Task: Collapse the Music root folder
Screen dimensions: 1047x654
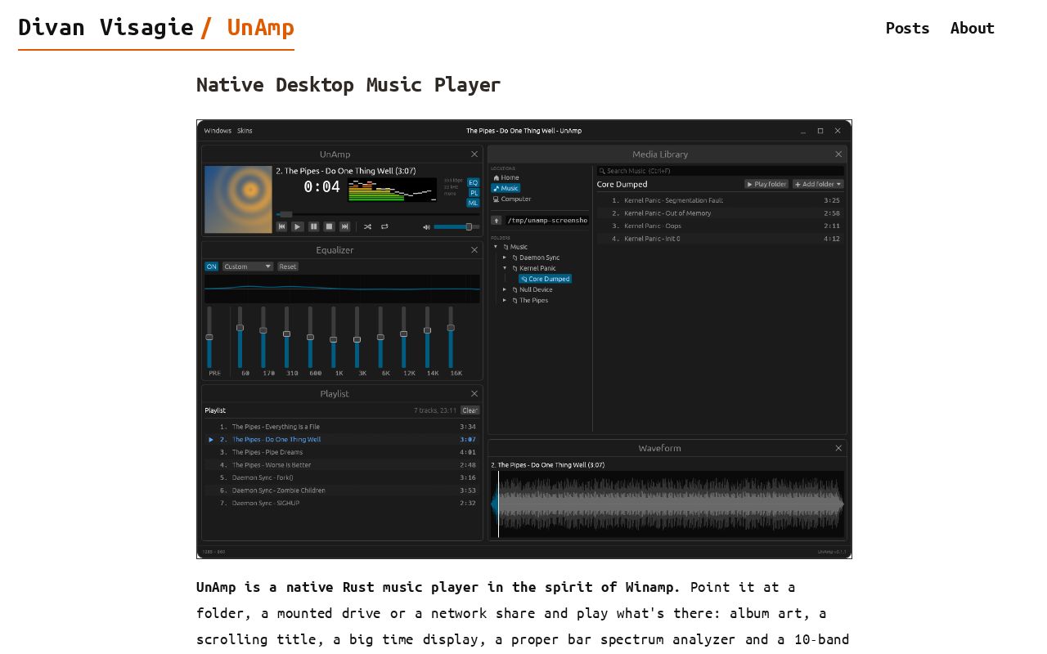Action: (495, 247)
